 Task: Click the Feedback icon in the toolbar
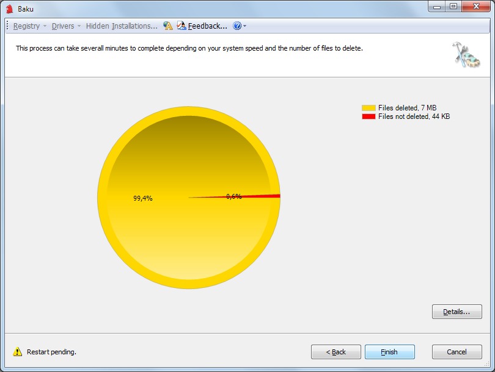[182, 26]
